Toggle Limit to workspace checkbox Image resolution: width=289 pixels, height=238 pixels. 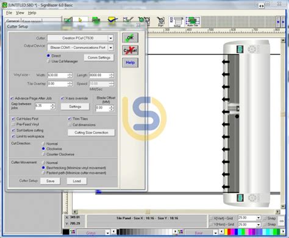coord(13,136)
